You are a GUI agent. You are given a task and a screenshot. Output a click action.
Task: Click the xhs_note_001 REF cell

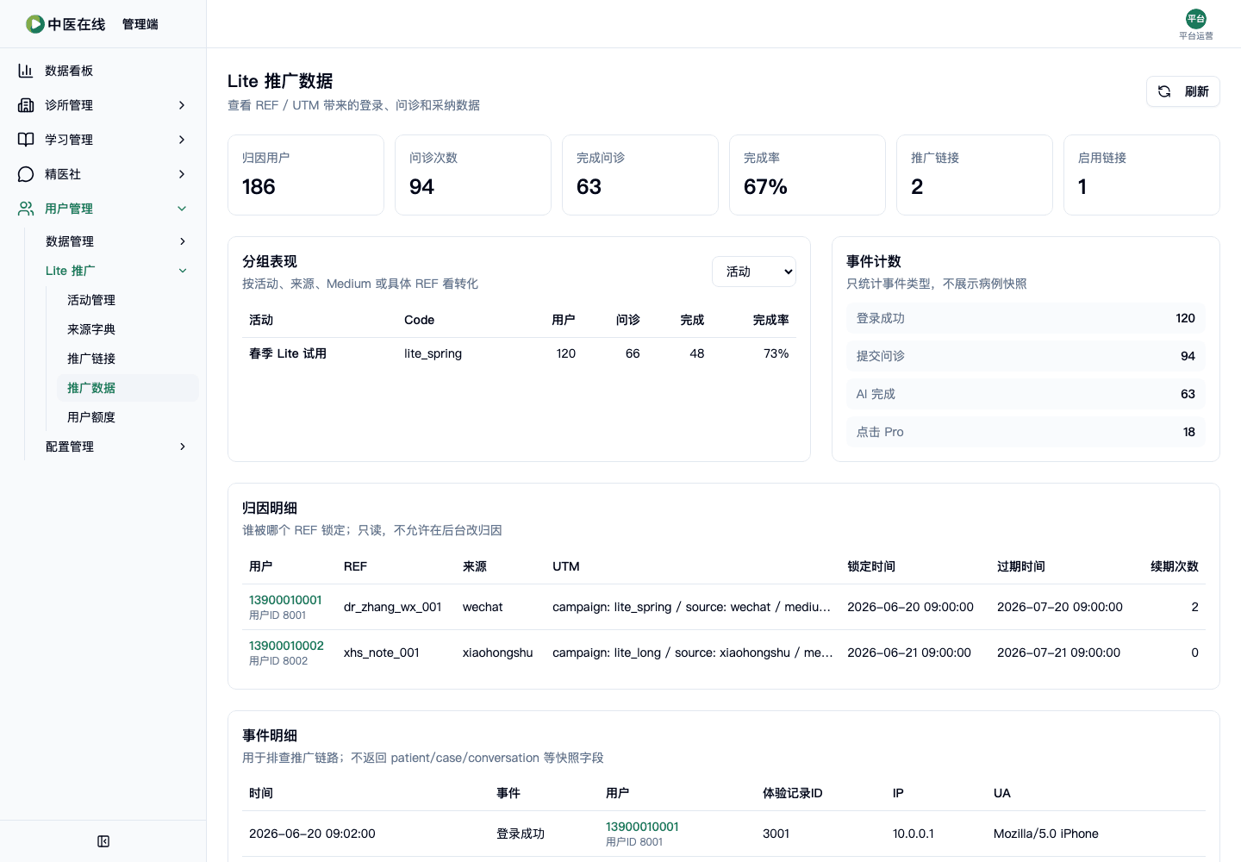(382, 653)
